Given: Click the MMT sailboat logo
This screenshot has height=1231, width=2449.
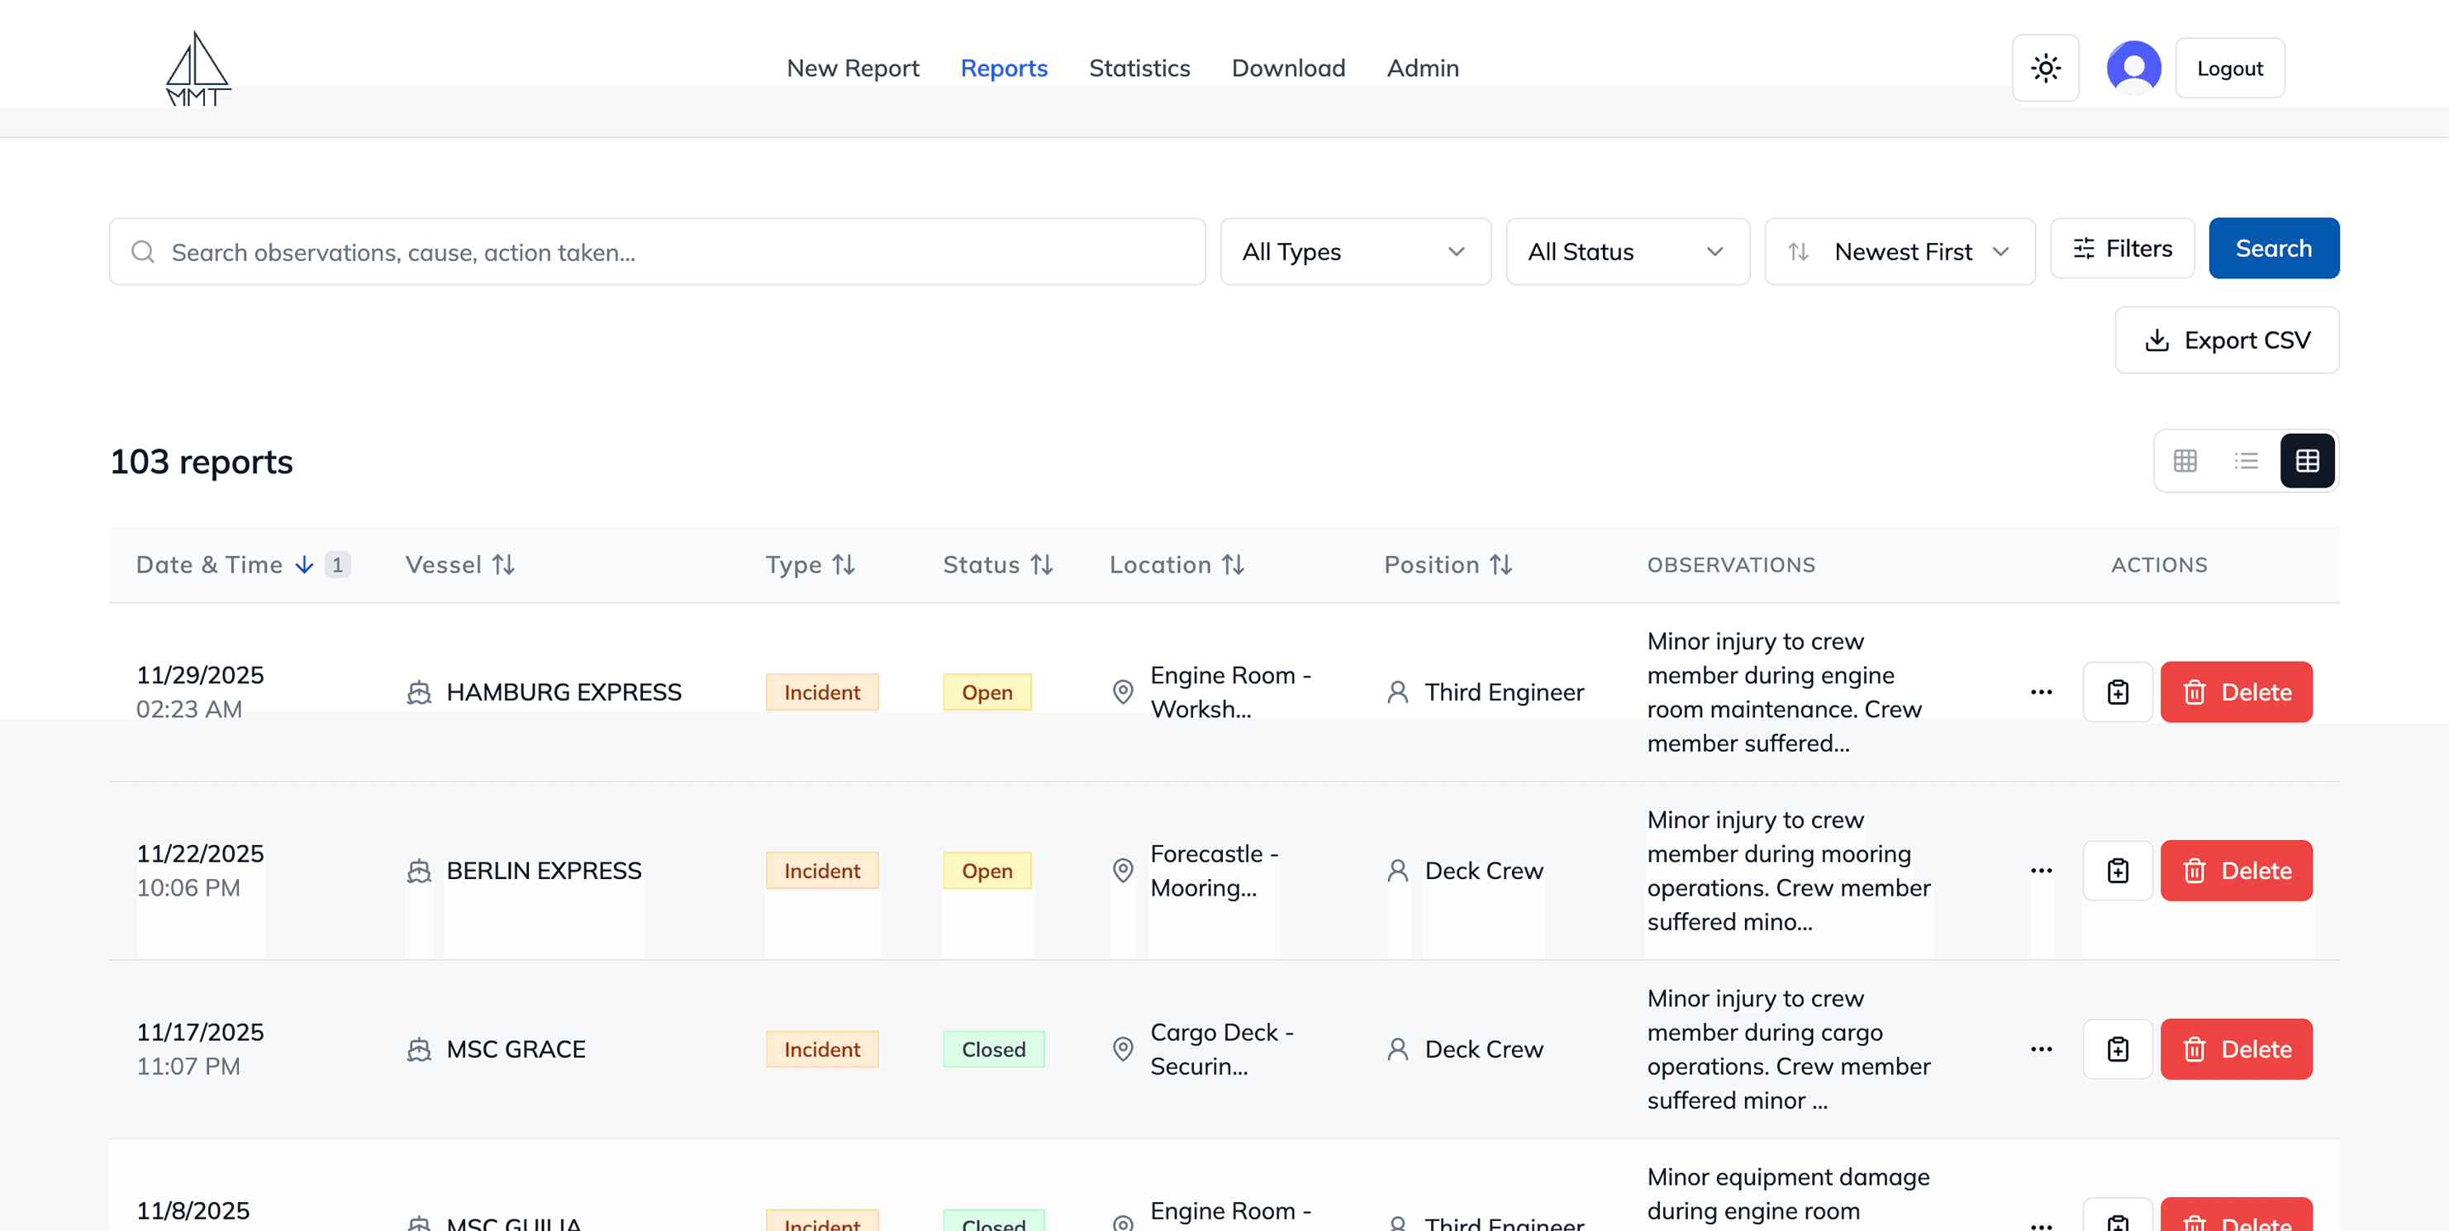Looking at the screenshot, I should (197, 69).
